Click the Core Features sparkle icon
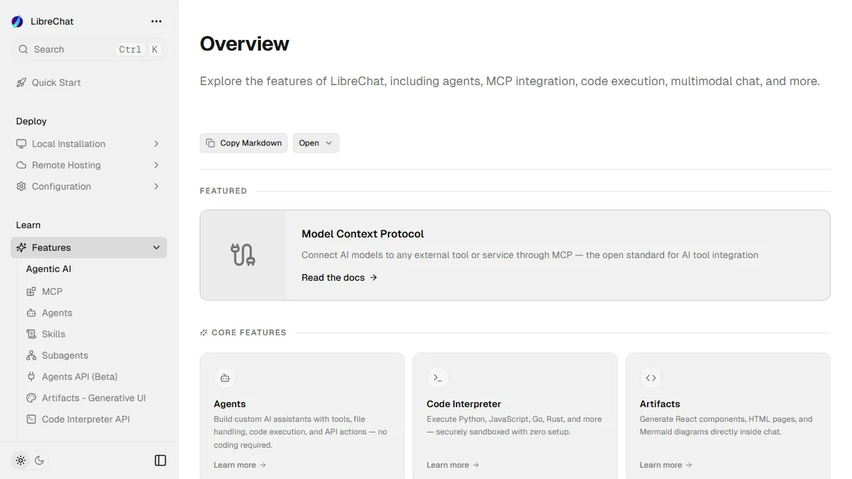 (x=204, y=333)
